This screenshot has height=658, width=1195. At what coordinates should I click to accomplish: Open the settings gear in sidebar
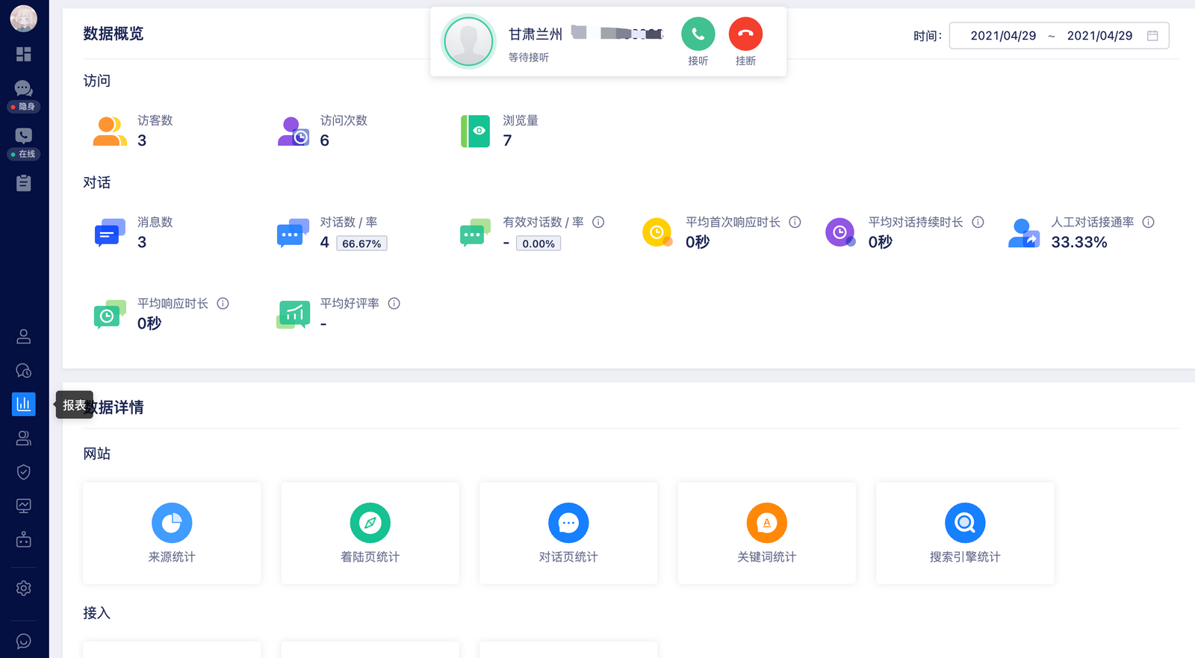point(24,588)
